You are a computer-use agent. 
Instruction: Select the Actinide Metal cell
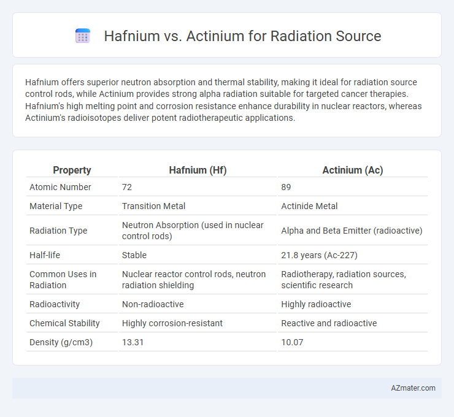pos(309,206)
